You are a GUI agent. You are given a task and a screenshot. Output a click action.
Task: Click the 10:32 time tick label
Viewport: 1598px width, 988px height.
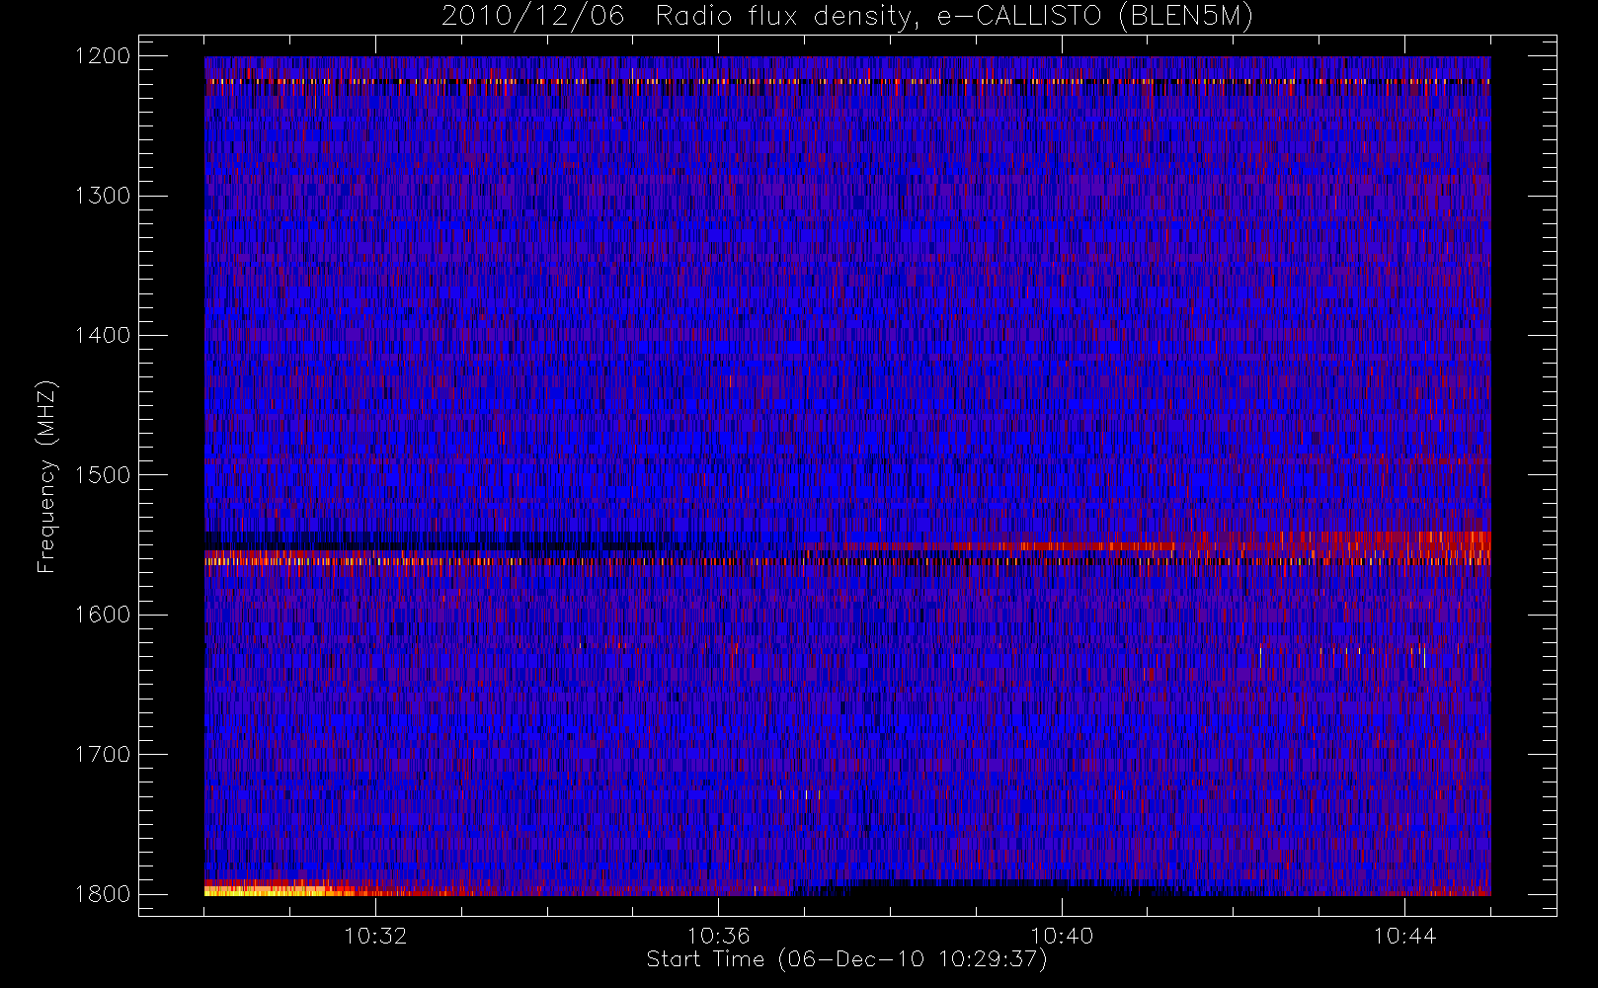[375, 936]
